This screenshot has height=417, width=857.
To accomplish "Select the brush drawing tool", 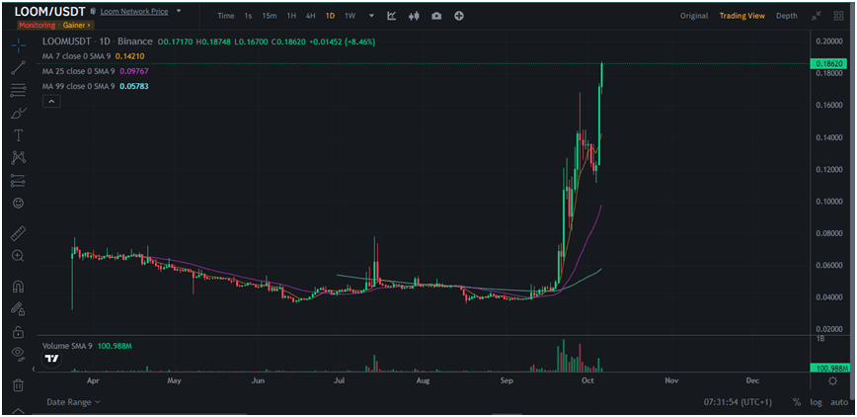I will point(18,113).
